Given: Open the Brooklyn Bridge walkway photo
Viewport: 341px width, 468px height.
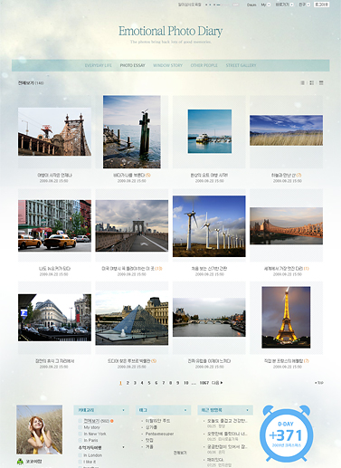Looking at the screenshot, I should point(132,225).
